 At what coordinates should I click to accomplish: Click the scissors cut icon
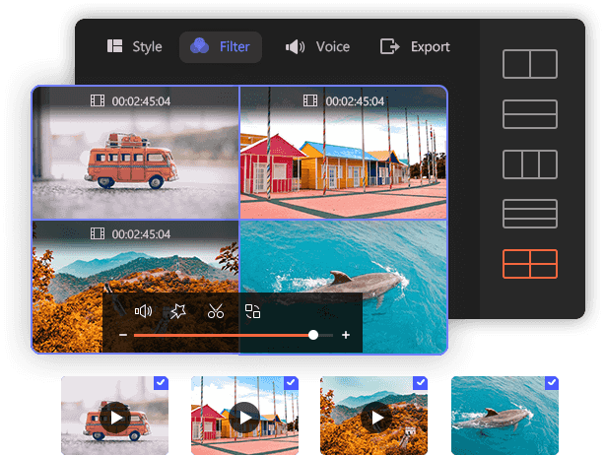click(x=216, y=312)
